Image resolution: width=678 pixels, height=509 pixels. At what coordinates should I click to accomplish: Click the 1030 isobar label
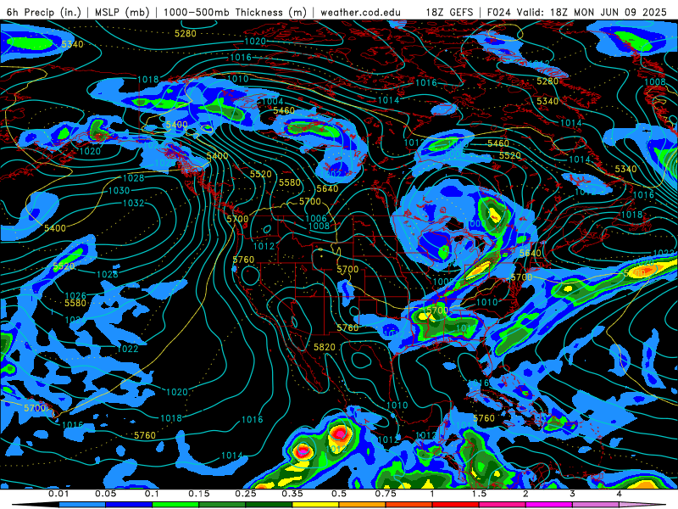tap(119, 190)
